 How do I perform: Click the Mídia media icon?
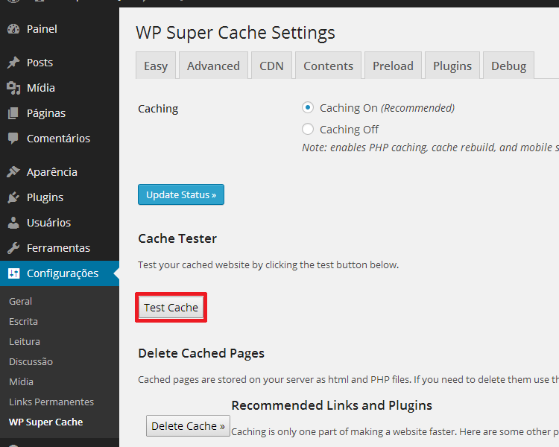13,88
